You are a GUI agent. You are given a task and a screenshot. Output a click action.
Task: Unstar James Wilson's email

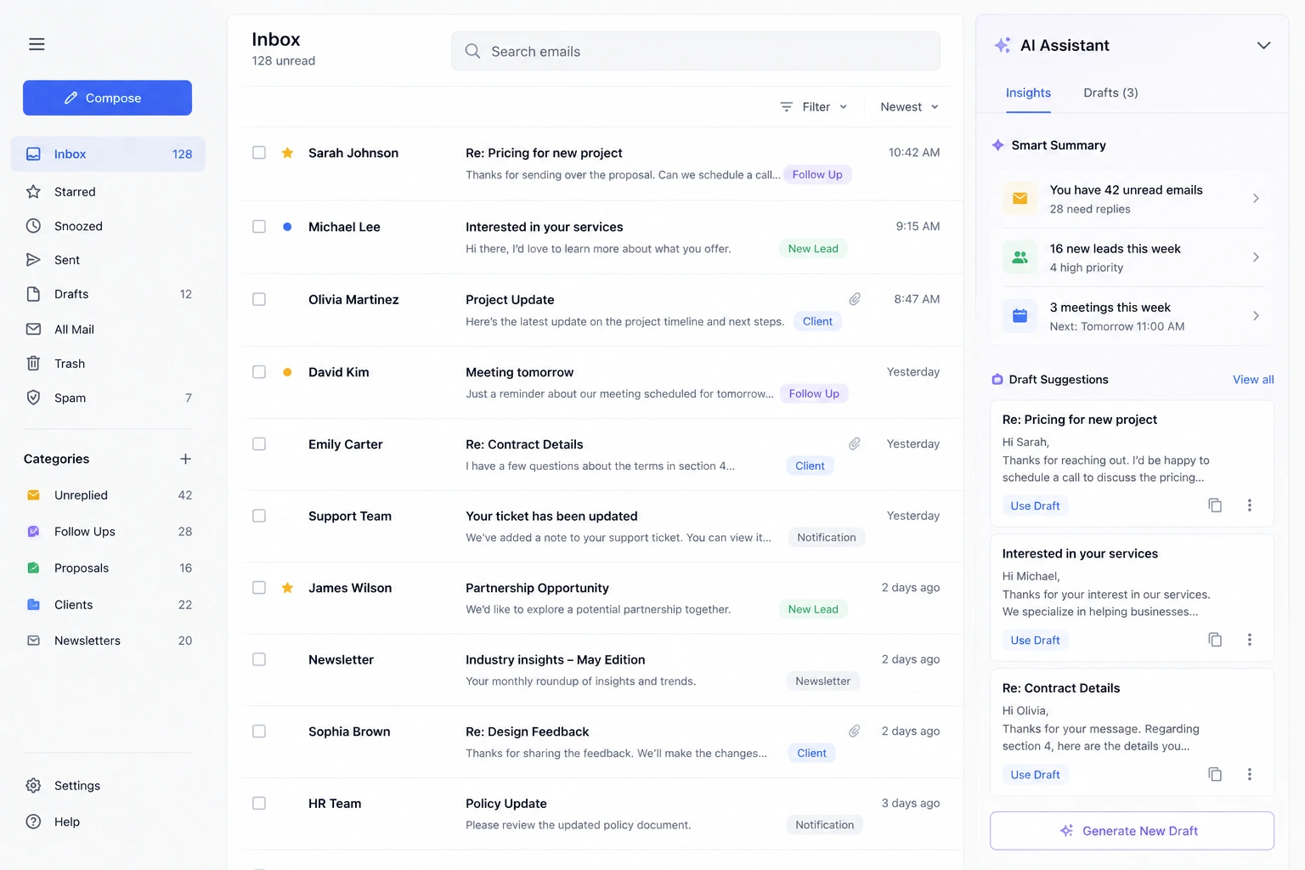pyautogui.click(x=287, y=588)
